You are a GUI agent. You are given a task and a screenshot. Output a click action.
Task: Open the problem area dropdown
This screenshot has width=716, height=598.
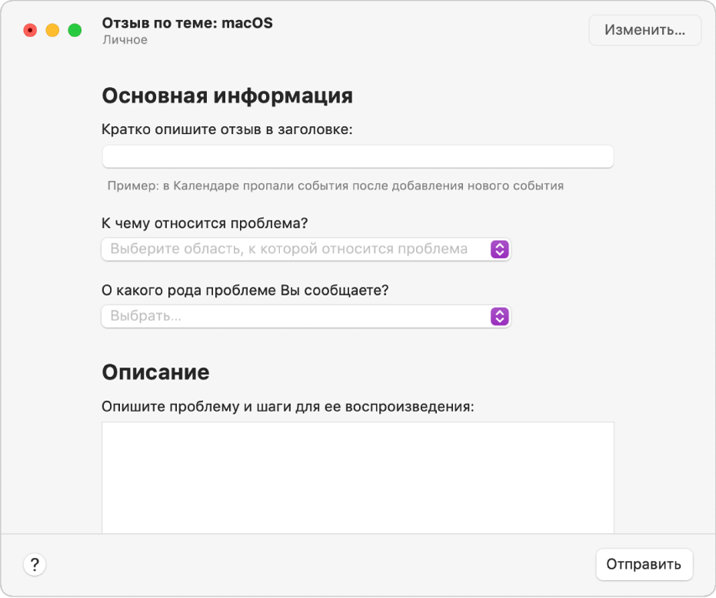click(306, 249)
